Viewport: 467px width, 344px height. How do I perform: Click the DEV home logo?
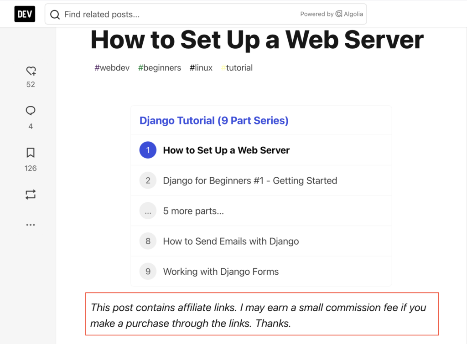pos(25,14)
